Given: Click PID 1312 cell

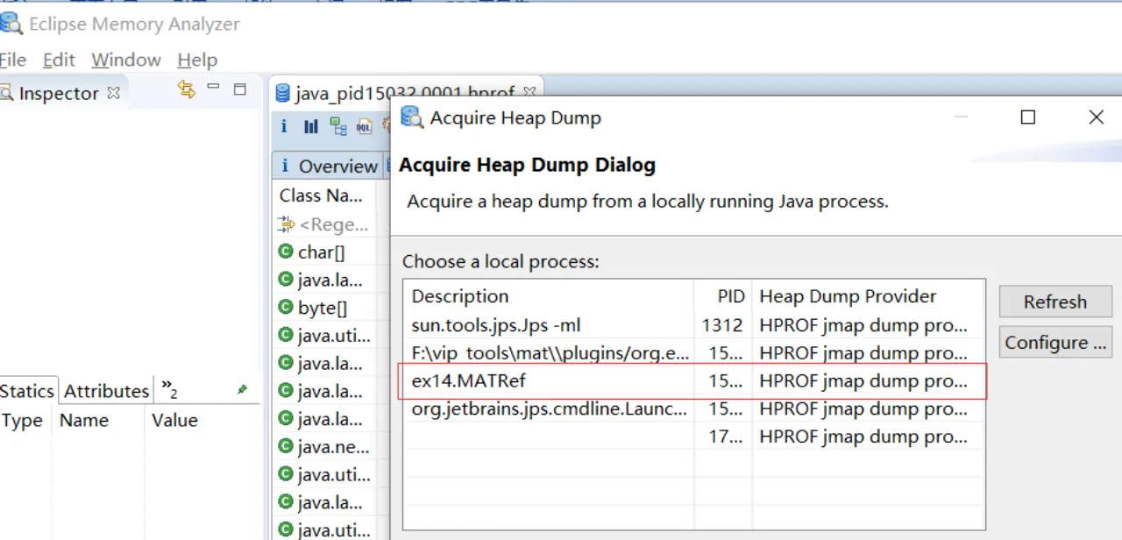Looking at the screenshot, I should [722, 325].
